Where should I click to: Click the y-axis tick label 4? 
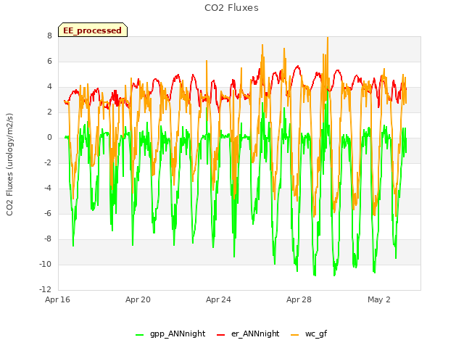(x=49, y=87)
